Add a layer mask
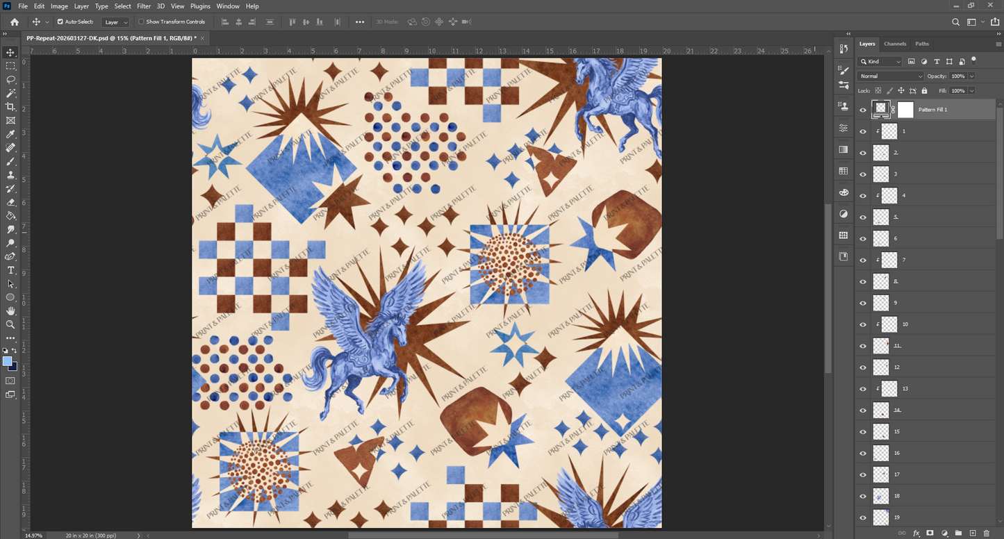This screenshot has width=1004, height=539. tap(930, 533)
